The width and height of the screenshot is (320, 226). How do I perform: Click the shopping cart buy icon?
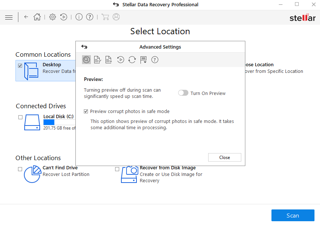105,17
